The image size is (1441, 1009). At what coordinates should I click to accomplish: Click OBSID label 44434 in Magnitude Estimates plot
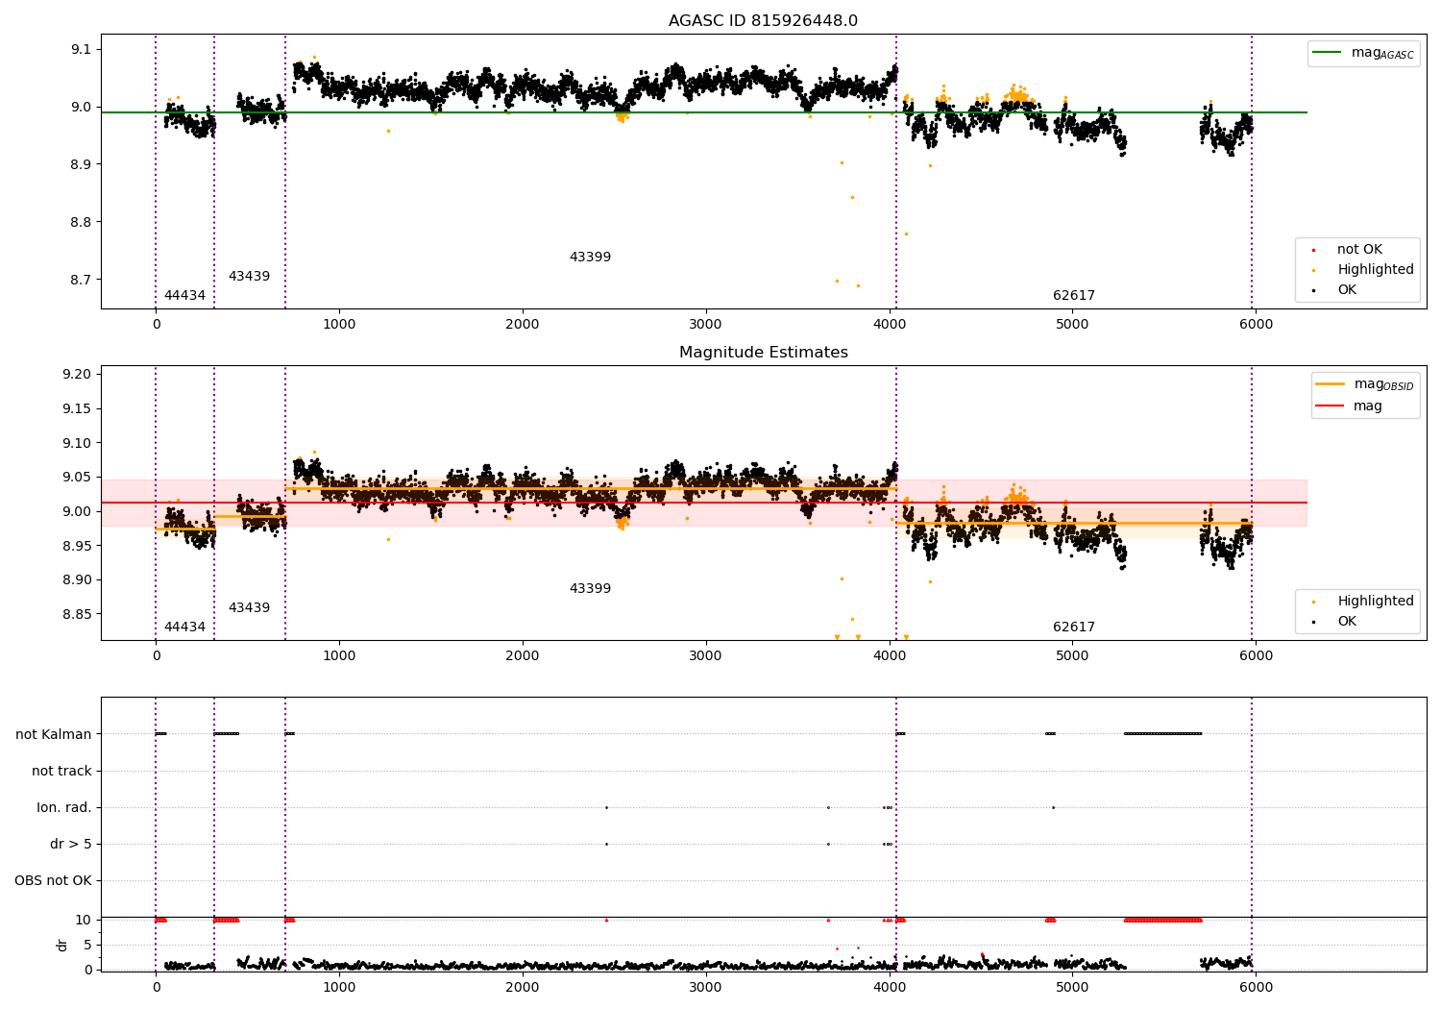(184, 628)
